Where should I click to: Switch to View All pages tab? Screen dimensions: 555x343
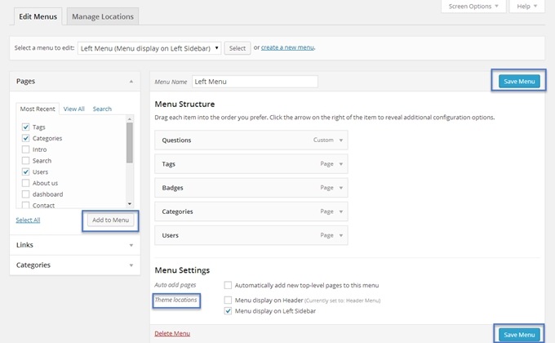[74, 109]
